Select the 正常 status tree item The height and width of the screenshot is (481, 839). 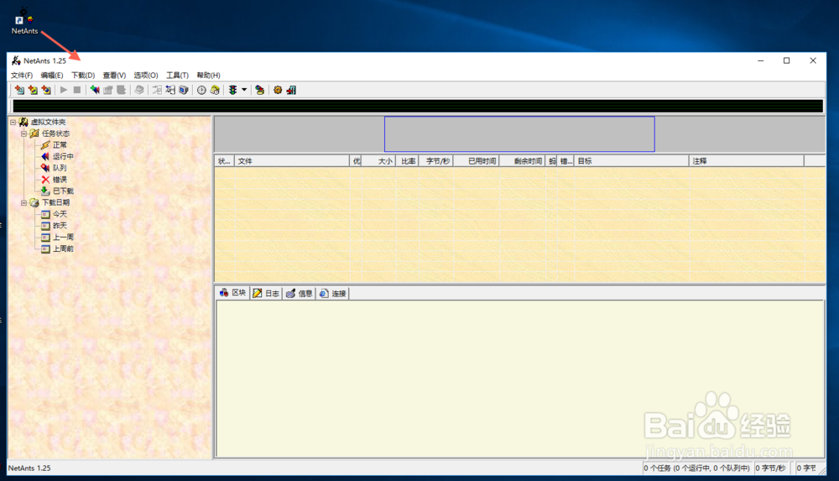coord(60,145)
